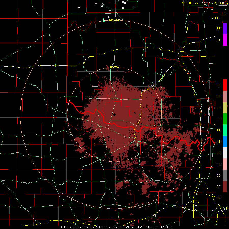Click the HR green legend swatch

[x=225, y=119]
